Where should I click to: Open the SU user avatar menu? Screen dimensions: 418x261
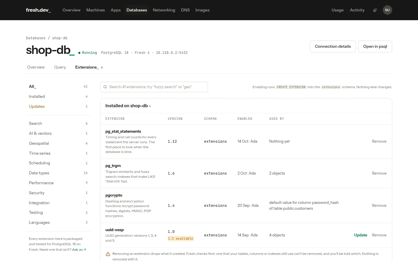click(387, 10)
